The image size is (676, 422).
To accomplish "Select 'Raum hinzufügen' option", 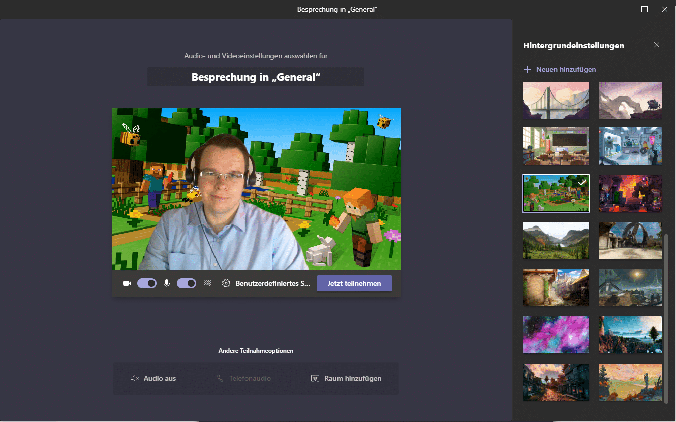I will click(x=346, y=378).
